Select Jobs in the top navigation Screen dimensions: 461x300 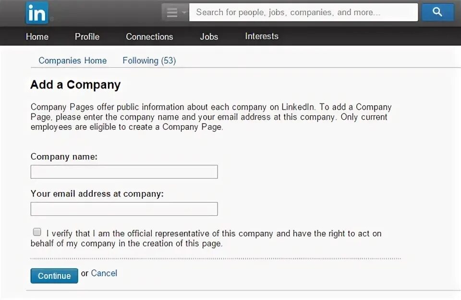click(x=209, y=37)
